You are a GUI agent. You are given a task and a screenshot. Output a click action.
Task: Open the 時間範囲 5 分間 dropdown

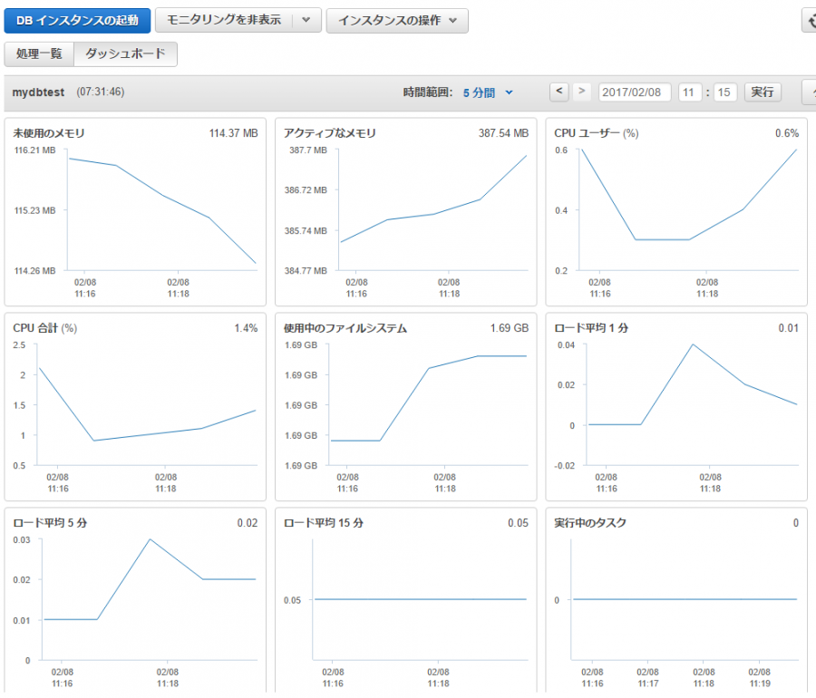pyautogui.click(x=488, y=92)
